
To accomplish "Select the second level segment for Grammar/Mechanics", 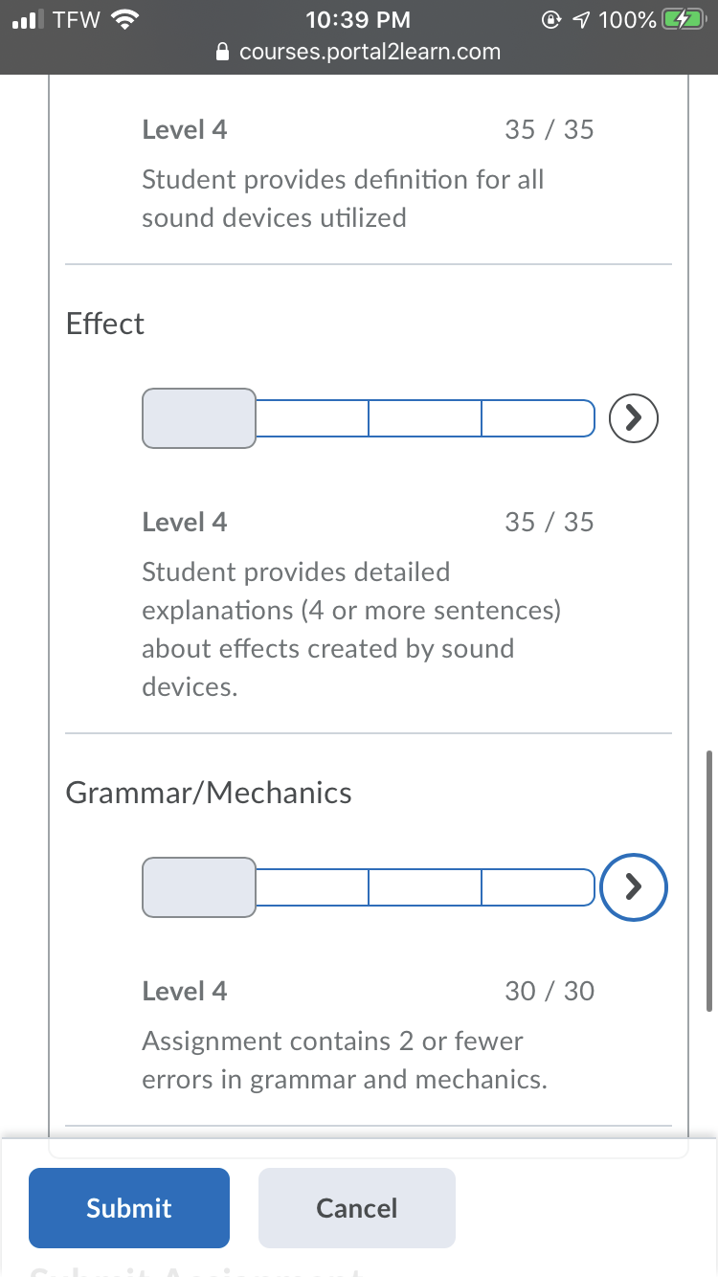I will tap(312, 887).
